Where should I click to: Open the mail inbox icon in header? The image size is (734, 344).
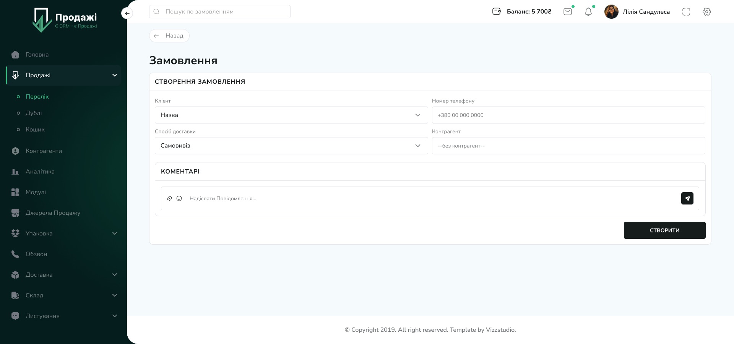pos(568,12)
